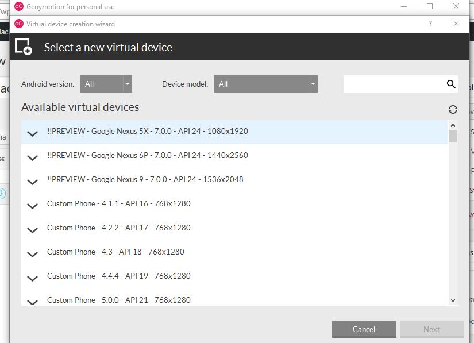Screen dimensions: 474x343
Task: Expand the Custom Phone 5.0.0 row
Action: click(x=32, y=302)
